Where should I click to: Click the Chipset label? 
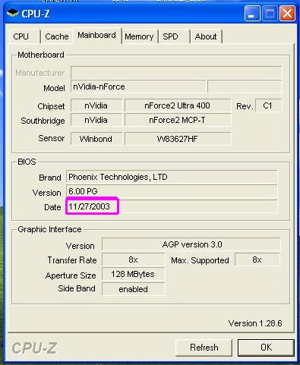51,106
